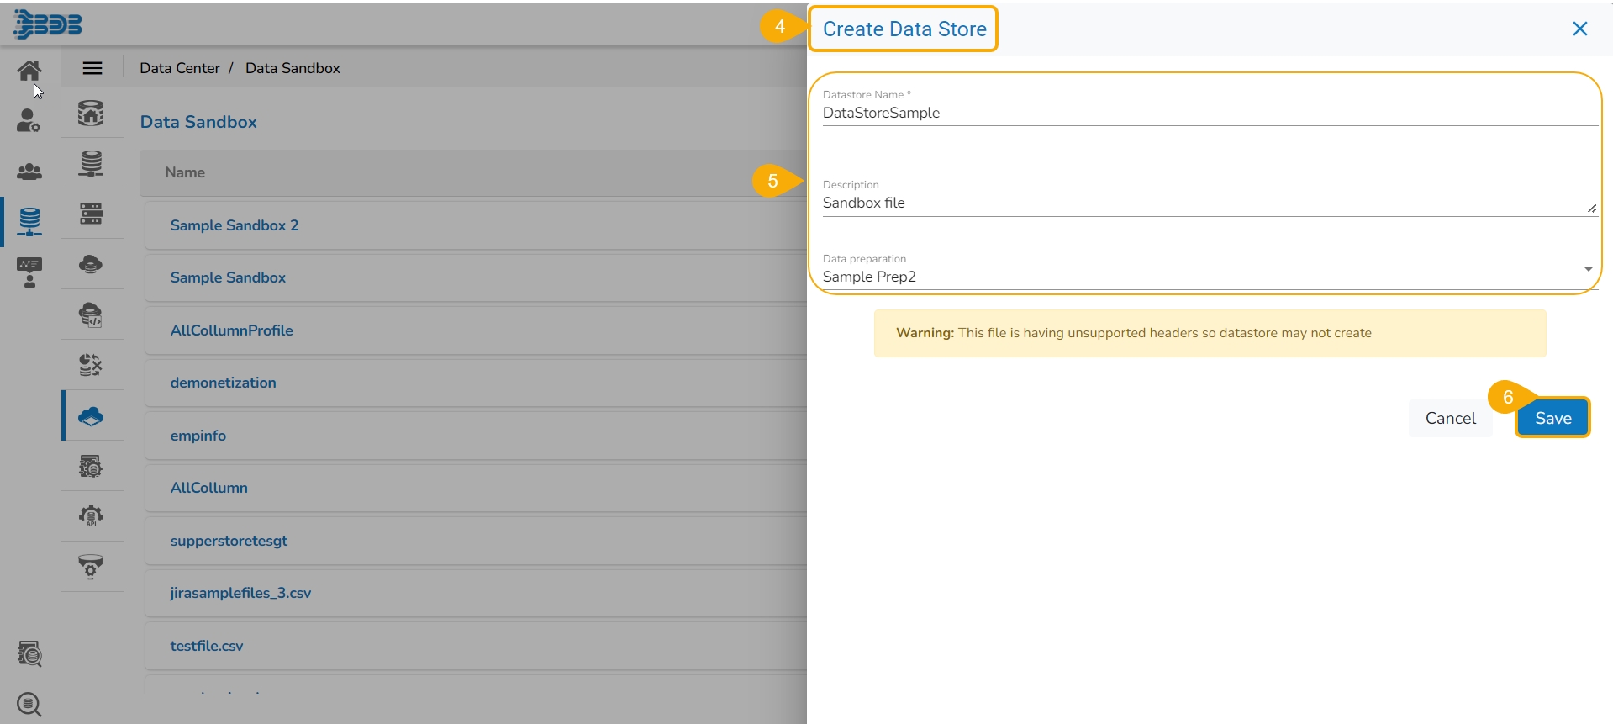
Task: Open the demonetization sandbox file
Action: click(223, 383)
